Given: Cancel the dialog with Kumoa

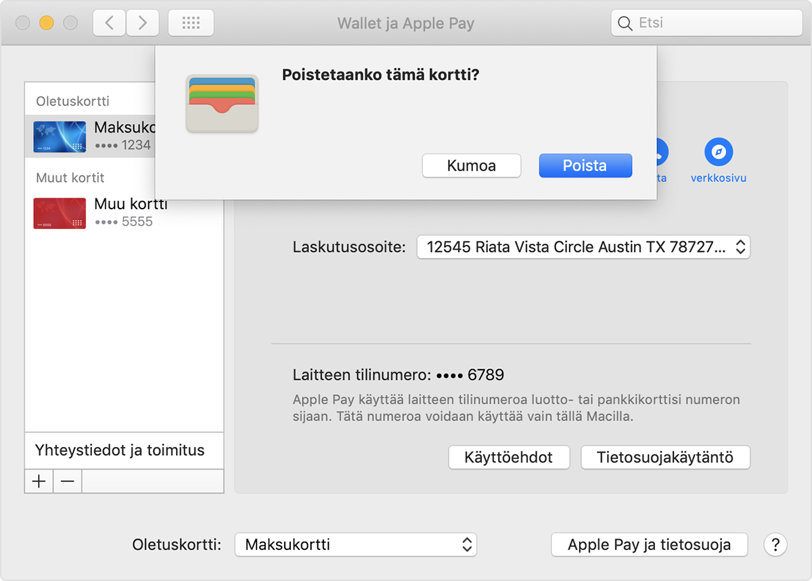Looking at the screenshot, I should tap(472, 166).
